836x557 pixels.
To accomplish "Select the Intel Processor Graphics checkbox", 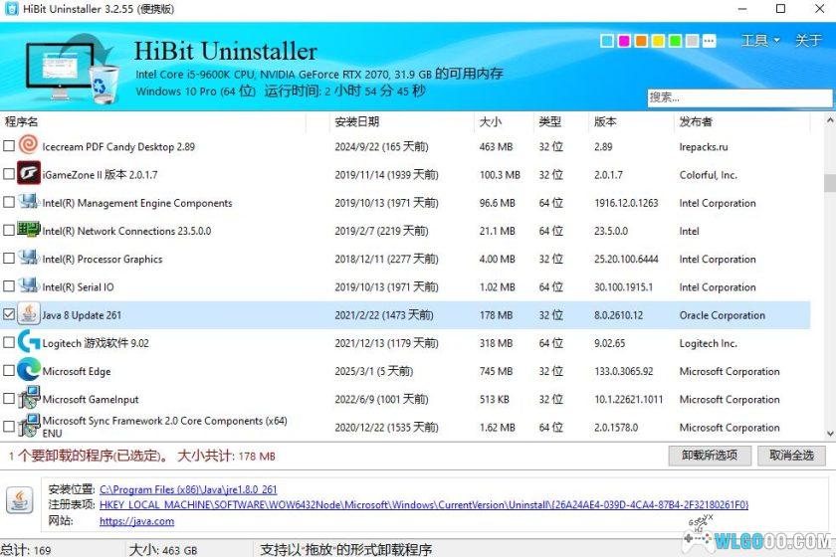I will [x=9, y=258].
